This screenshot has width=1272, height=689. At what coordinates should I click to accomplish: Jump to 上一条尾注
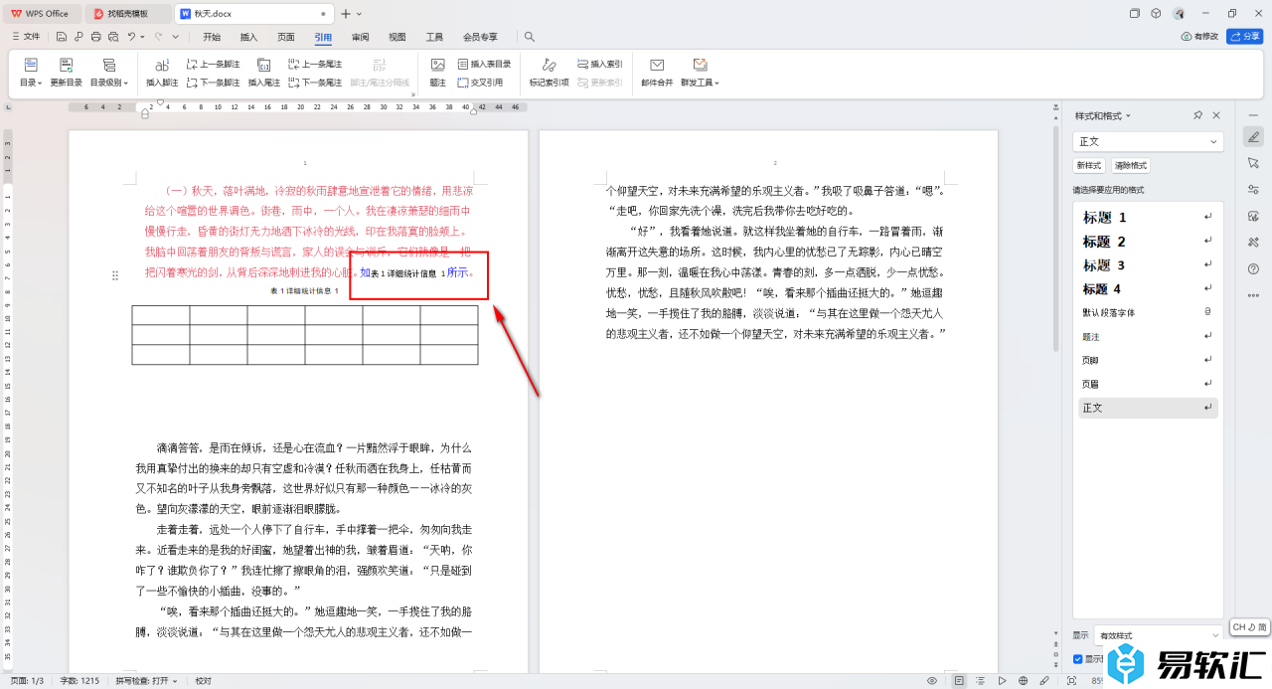tap(315, 64)
